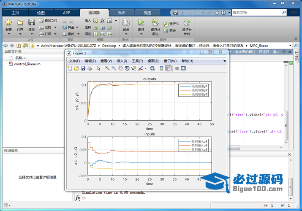Viewport: 302px width, 211px height.
Task: Click the uncomment icon beside percent
Action: click(x=103, y=27)
